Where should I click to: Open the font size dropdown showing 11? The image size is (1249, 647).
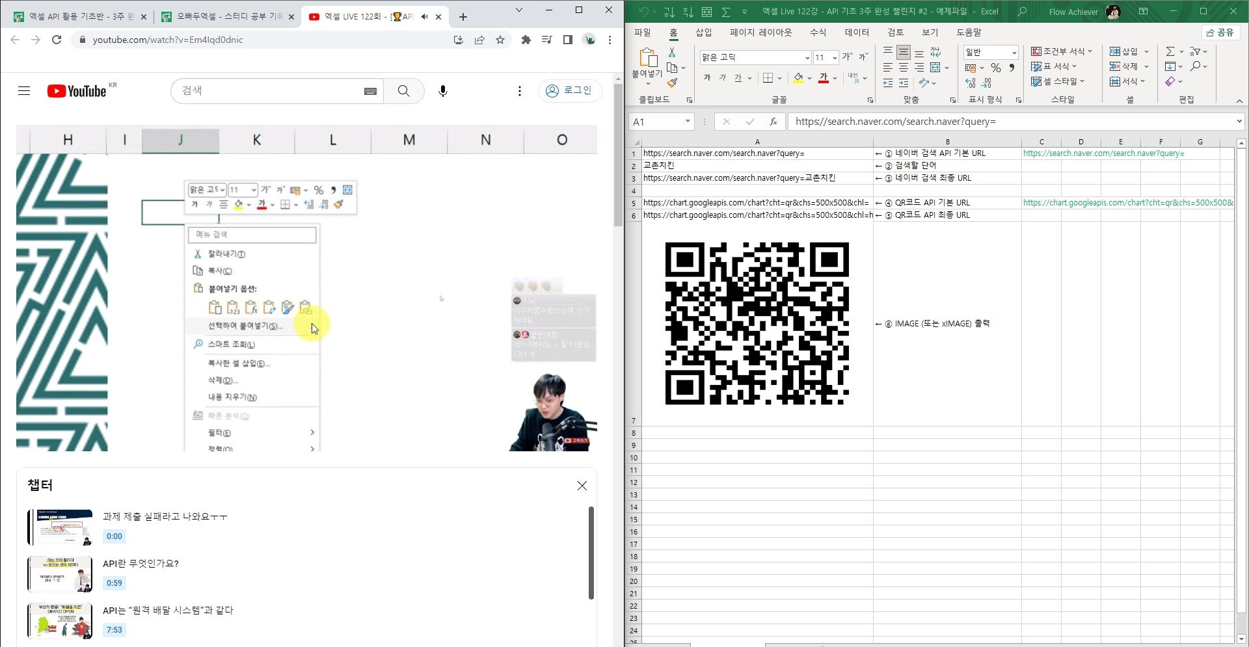pyautogui.click(x=835, y=58)
